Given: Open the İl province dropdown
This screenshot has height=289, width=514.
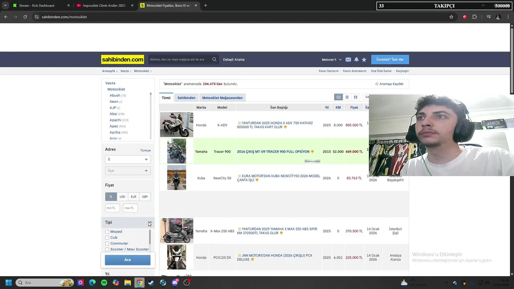Looking at the screenshot, I should tap(128, 159).
